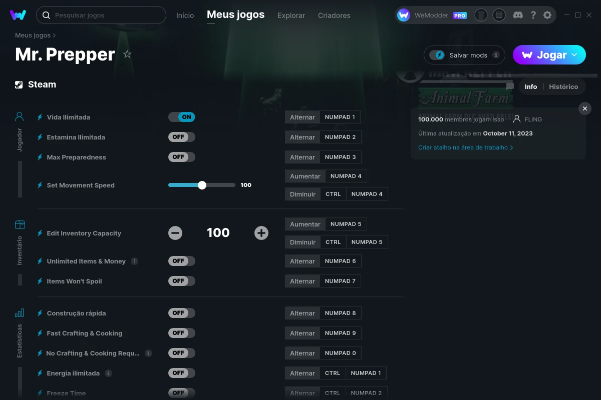The image size is (601, 400).
Task: Click the WeMod logo icon
Action: [18, 15]
